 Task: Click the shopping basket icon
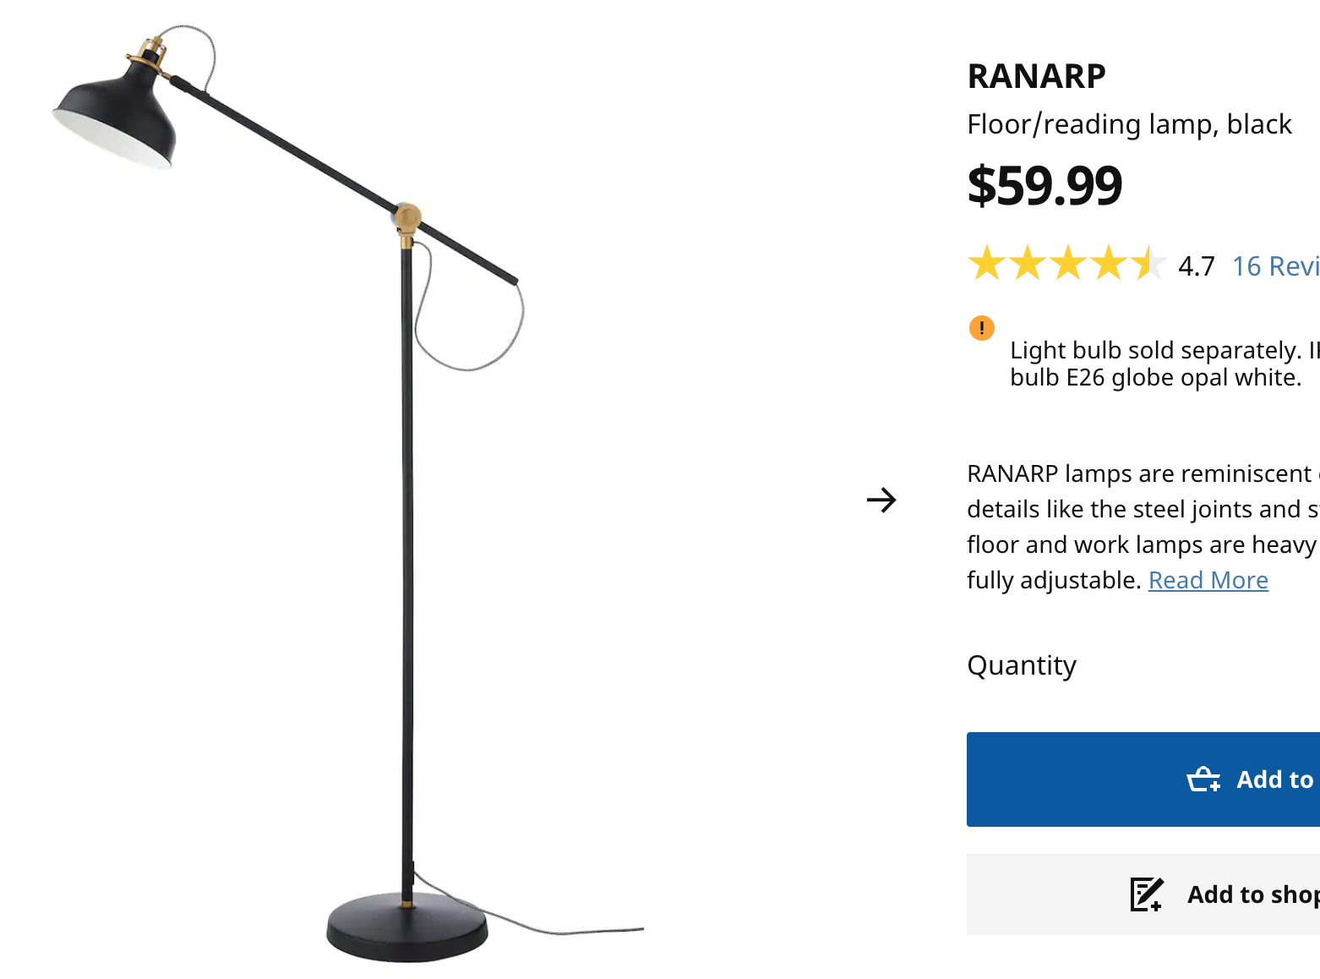coord(1203,779)
